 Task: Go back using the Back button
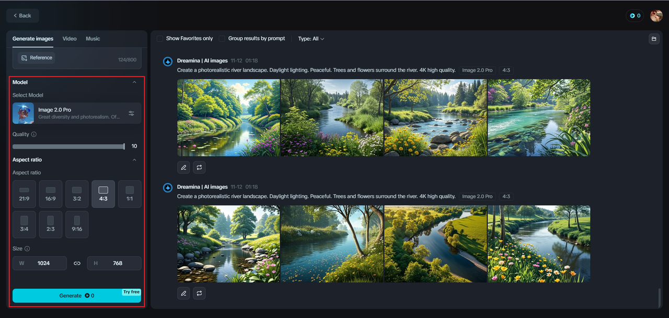click(22, 16)
